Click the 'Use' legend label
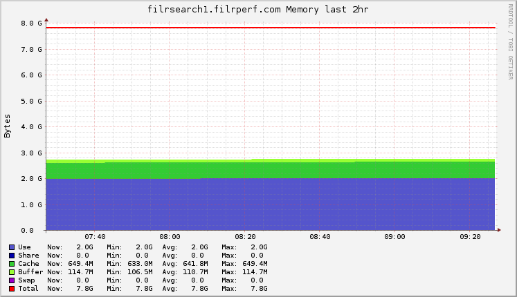 pos(24,247)
